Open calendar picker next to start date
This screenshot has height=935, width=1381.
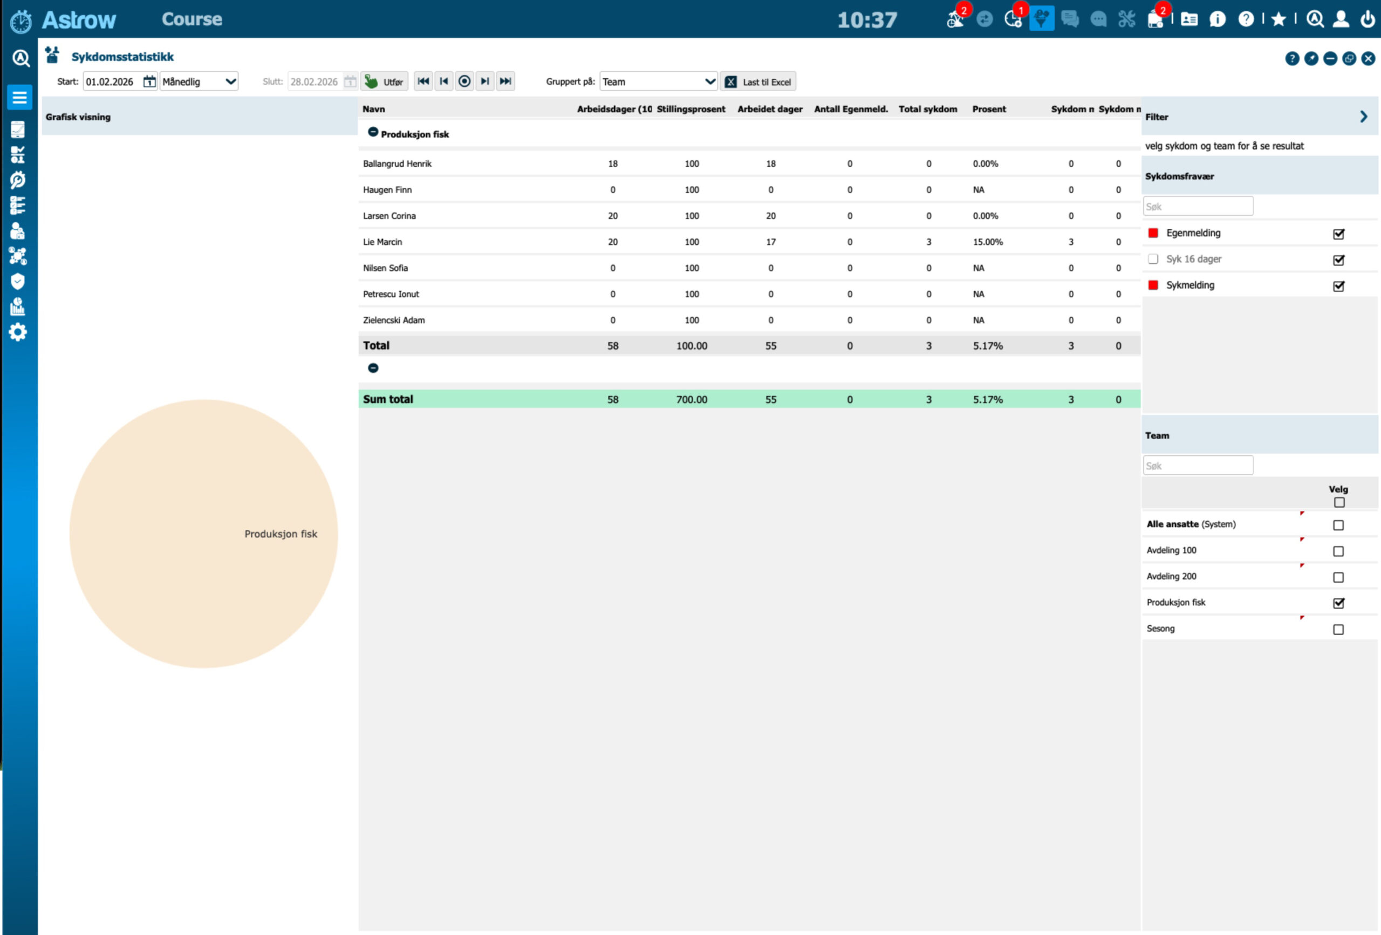pos(149,81)
